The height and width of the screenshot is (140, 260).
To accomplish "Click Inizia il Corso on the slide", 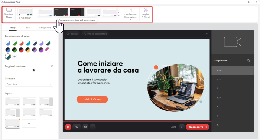I will point(92,99).
